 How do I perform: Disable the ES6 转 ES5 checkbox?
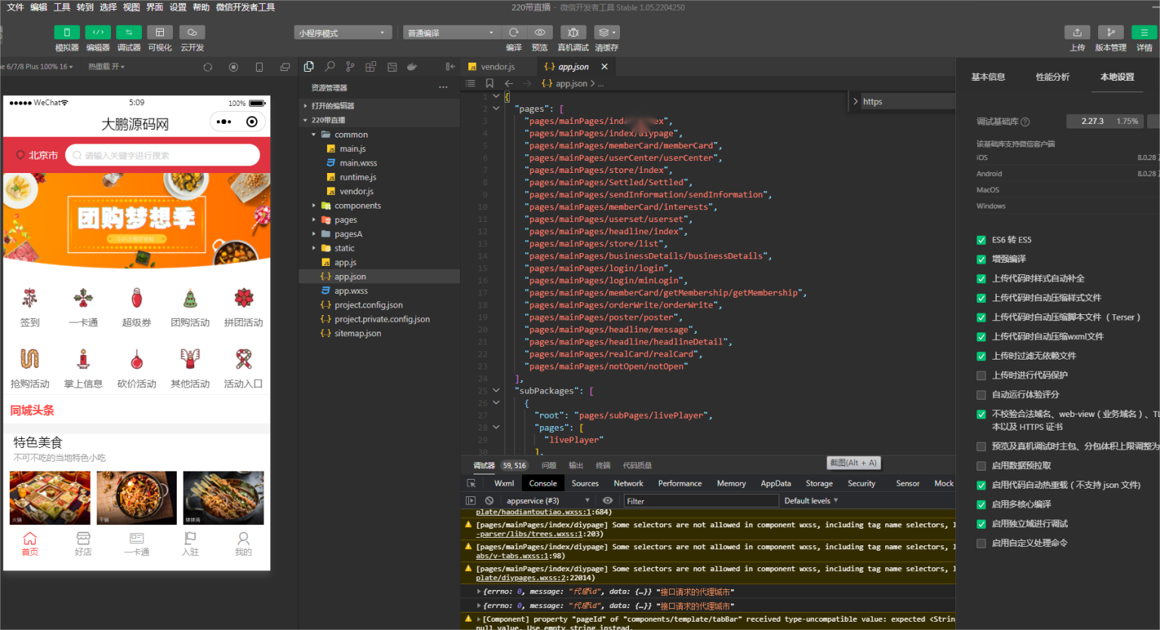tap(981, 240)
